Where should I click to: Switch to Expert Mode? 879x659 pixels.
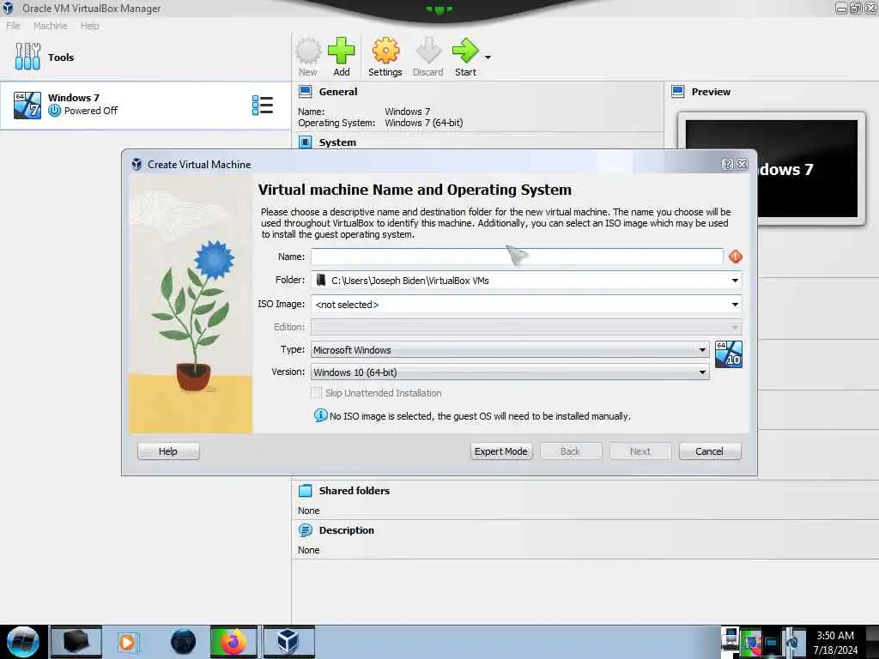pos(501,451)
